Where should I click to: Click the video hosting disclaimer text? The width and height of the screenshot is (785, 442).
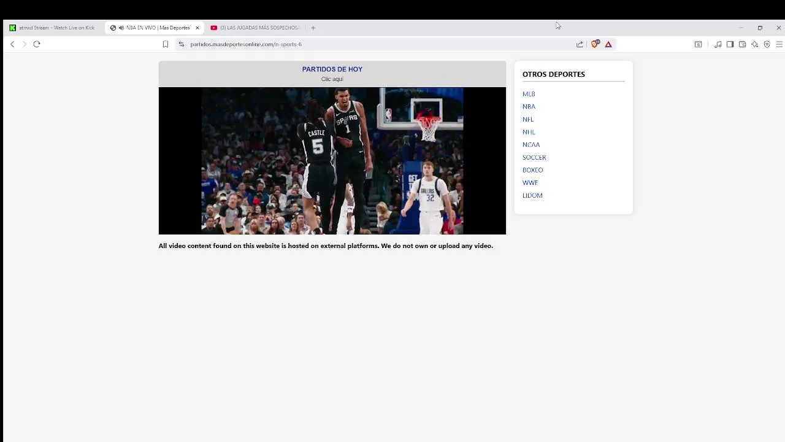click(x=326, y=246)
